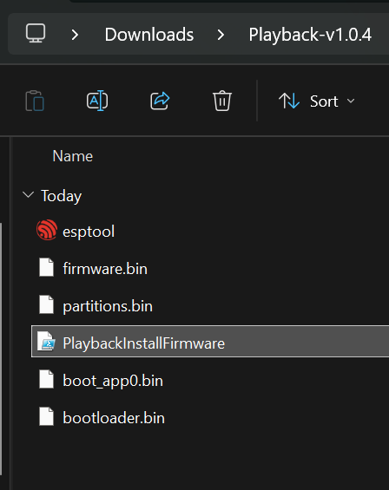Click the firmware.bin file icon

tap(46, 267)
